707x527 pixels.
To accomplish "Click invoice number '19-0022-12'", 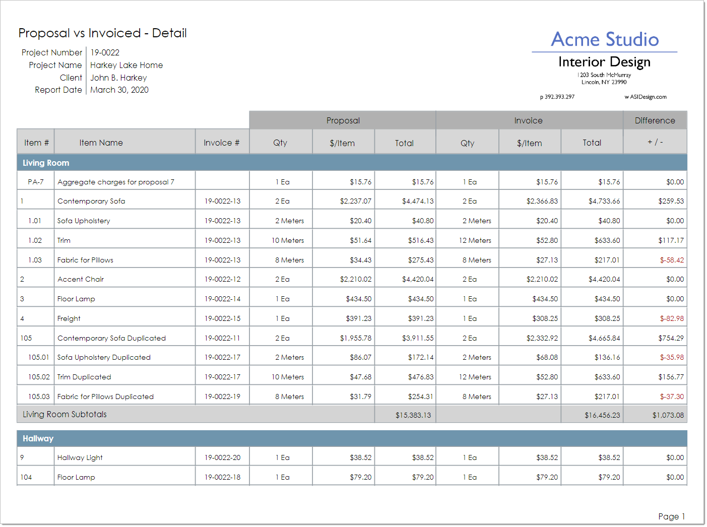I will [x=222, y=279].
